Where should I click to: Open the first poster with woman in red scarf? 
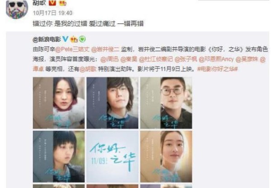(59, 103)
